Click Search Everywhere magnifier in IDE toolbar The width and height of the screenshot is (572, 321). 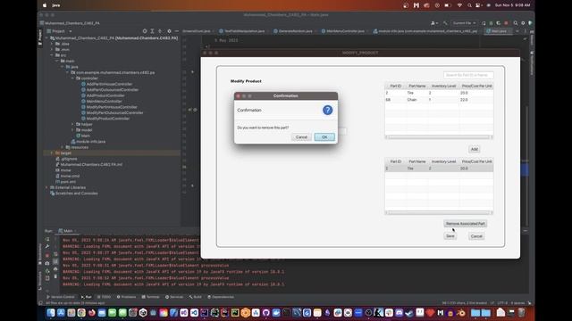(516, 23)
